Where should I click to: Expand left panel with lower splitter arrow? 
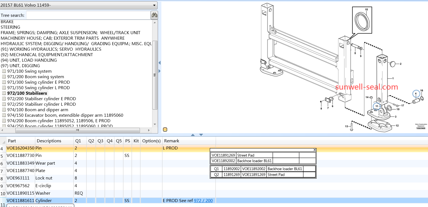[159, 71]
